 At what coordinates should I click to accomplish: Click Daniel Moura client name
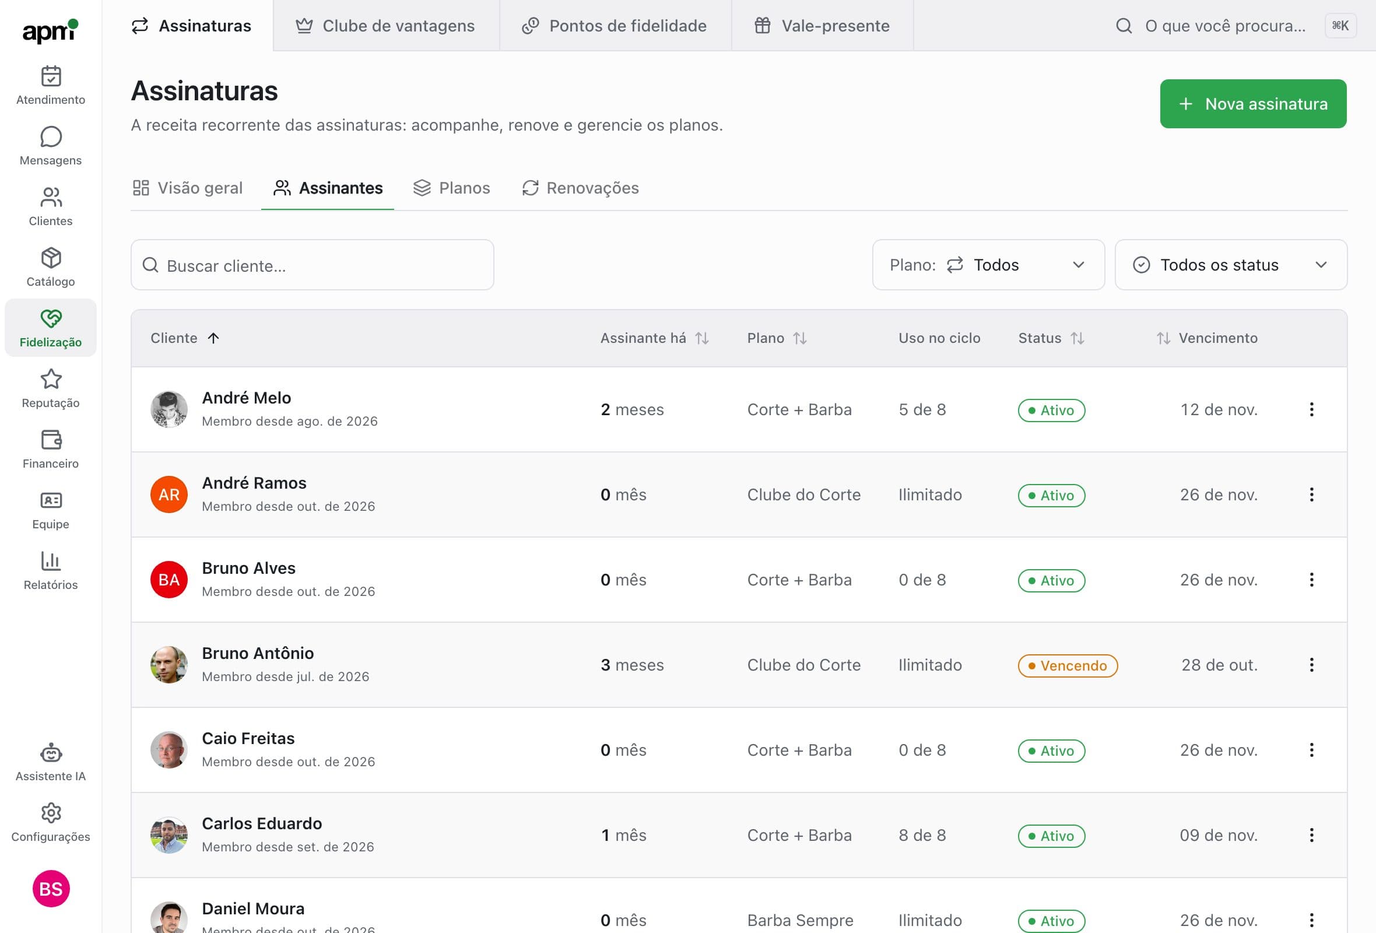pos(254,908)
